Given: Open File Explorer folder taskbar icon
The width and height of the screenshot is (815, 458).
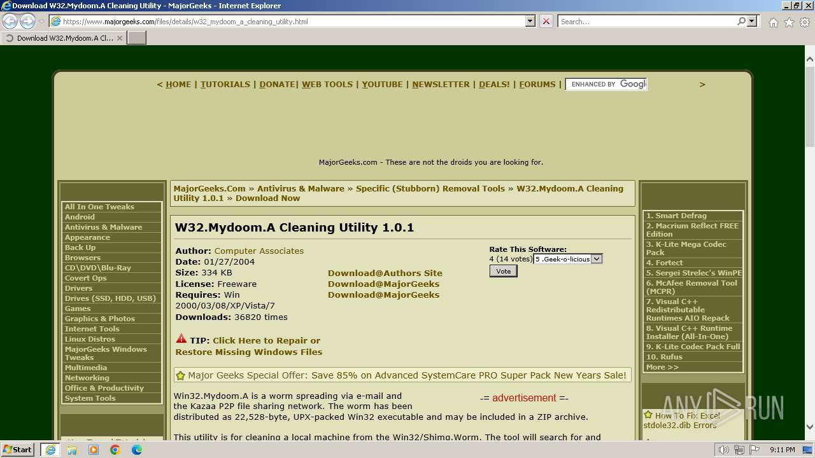Looking at the screenshot, I should pos(72,450).
